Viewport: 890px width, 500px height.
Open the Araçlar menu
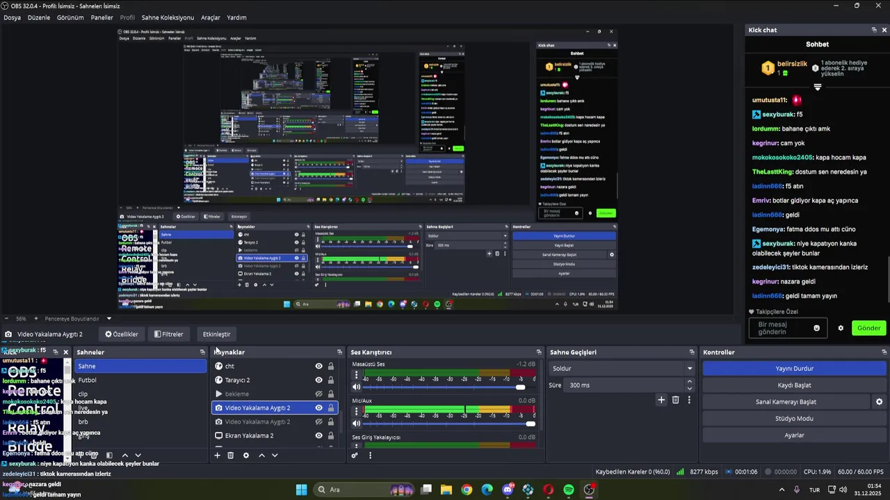(x=211, y=17)
